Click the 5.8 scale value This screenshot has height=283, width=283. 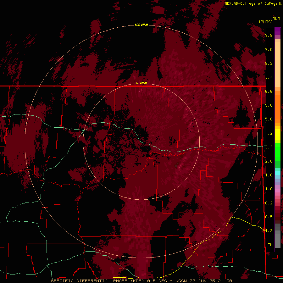269,105
